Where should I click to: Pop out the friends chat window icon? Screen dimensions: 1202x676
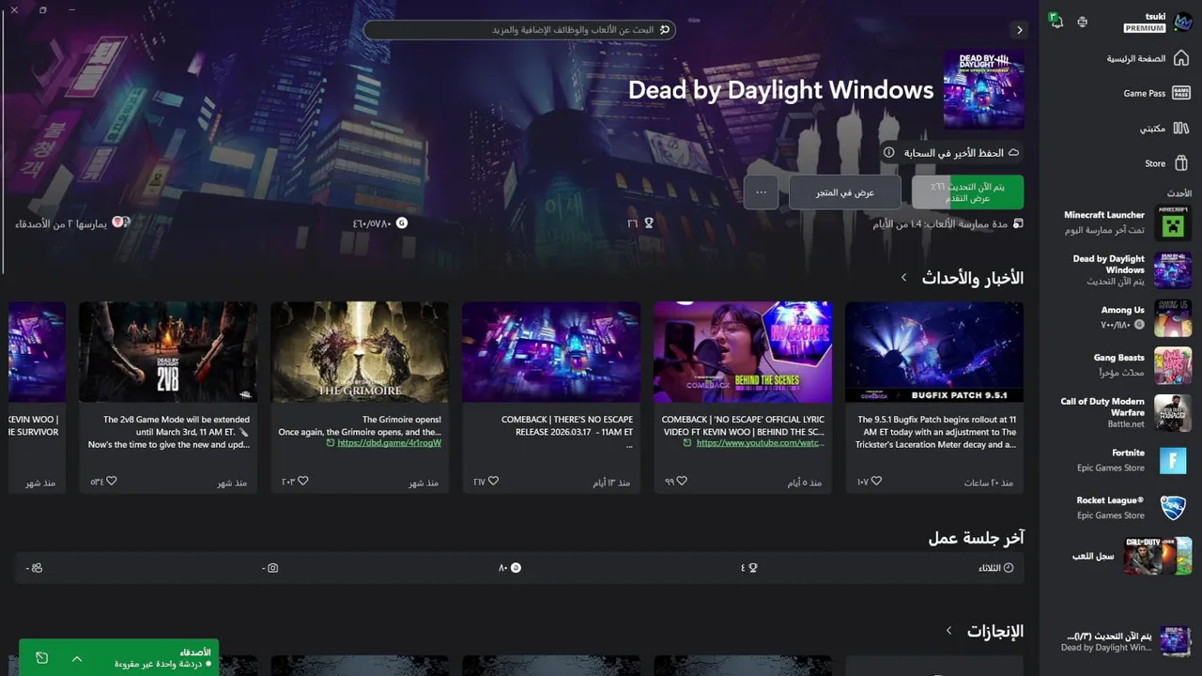pos(41,658)
